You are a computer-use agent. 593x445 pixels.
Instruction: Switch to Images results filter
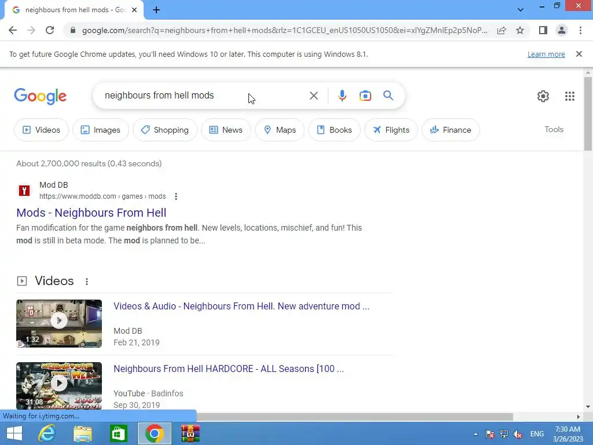pos(101,130)
